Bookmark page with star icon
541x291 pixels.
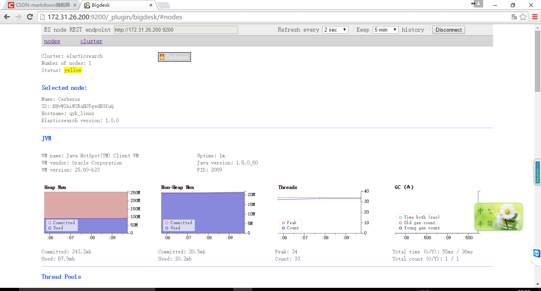pos(523,17)
